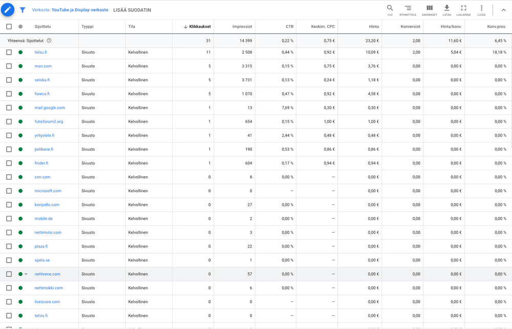This screenshot has height=329, width=512.
Task: Click the filter funnel icon
Action: click(23, 10)
